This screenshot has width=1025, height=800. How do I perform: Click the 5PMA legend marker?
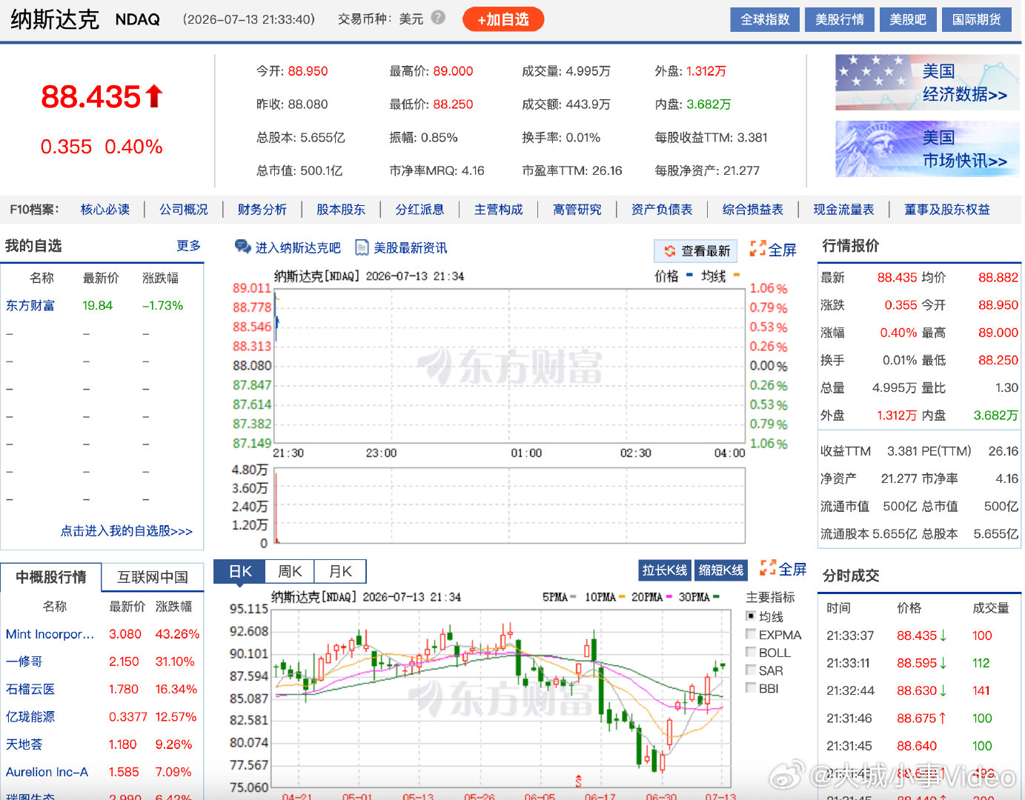point(574,597)
